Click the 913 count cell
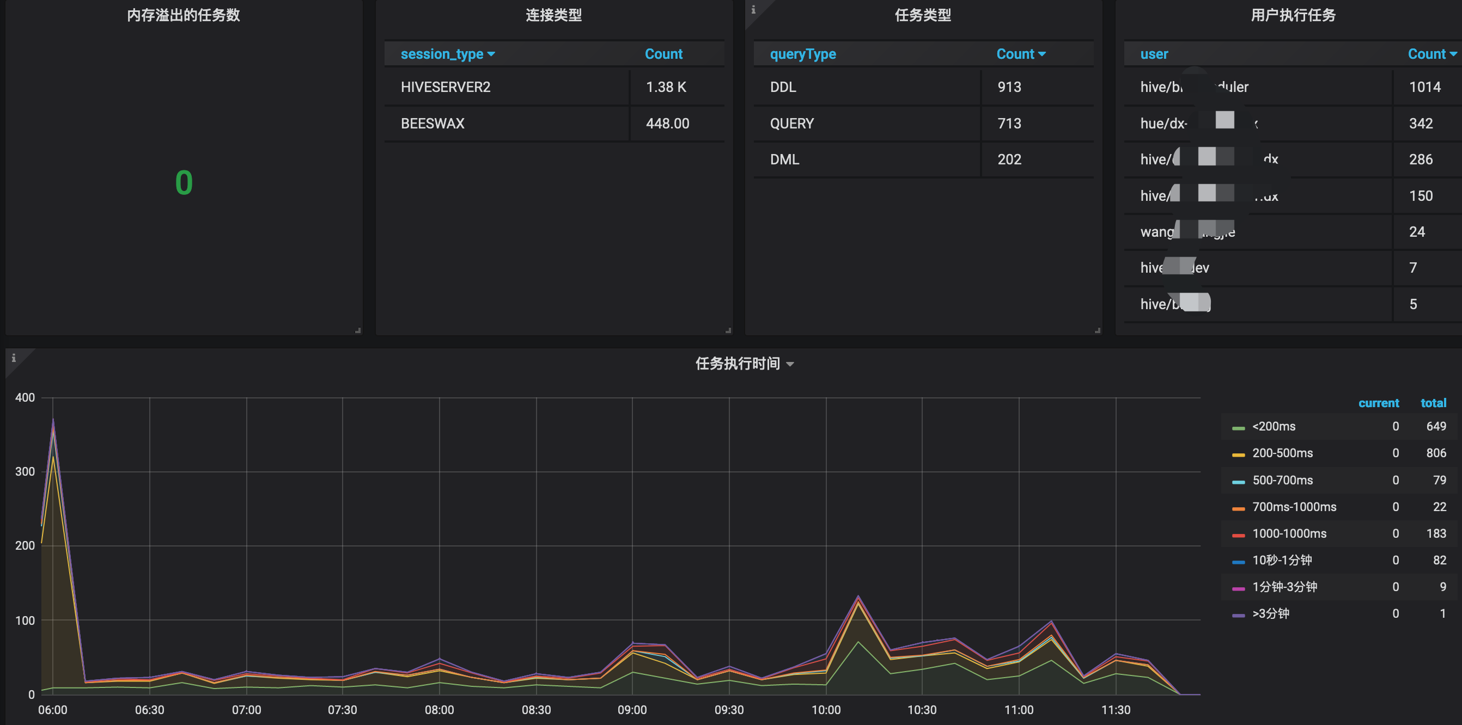 pyautogui.click(x=1038, y=87)
